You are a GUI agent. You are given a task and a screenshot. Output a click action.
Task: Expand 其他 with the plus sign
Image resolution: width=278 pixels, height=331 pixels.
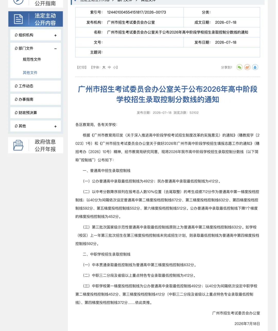point(55,126)
